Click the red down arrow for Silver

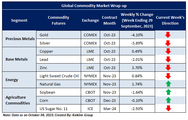(x=168, y=43)
